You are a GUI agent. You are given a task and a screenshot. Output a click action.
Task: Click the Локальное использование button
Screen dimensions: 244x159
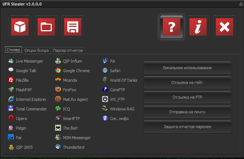coord(187,68)
